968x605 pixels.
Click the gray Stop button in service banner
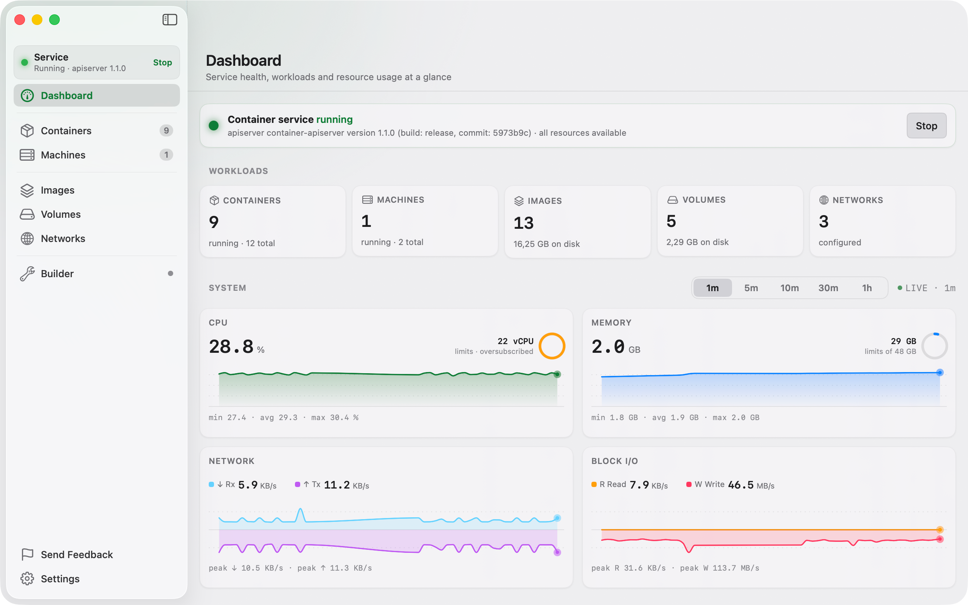(x=926, y=126)
